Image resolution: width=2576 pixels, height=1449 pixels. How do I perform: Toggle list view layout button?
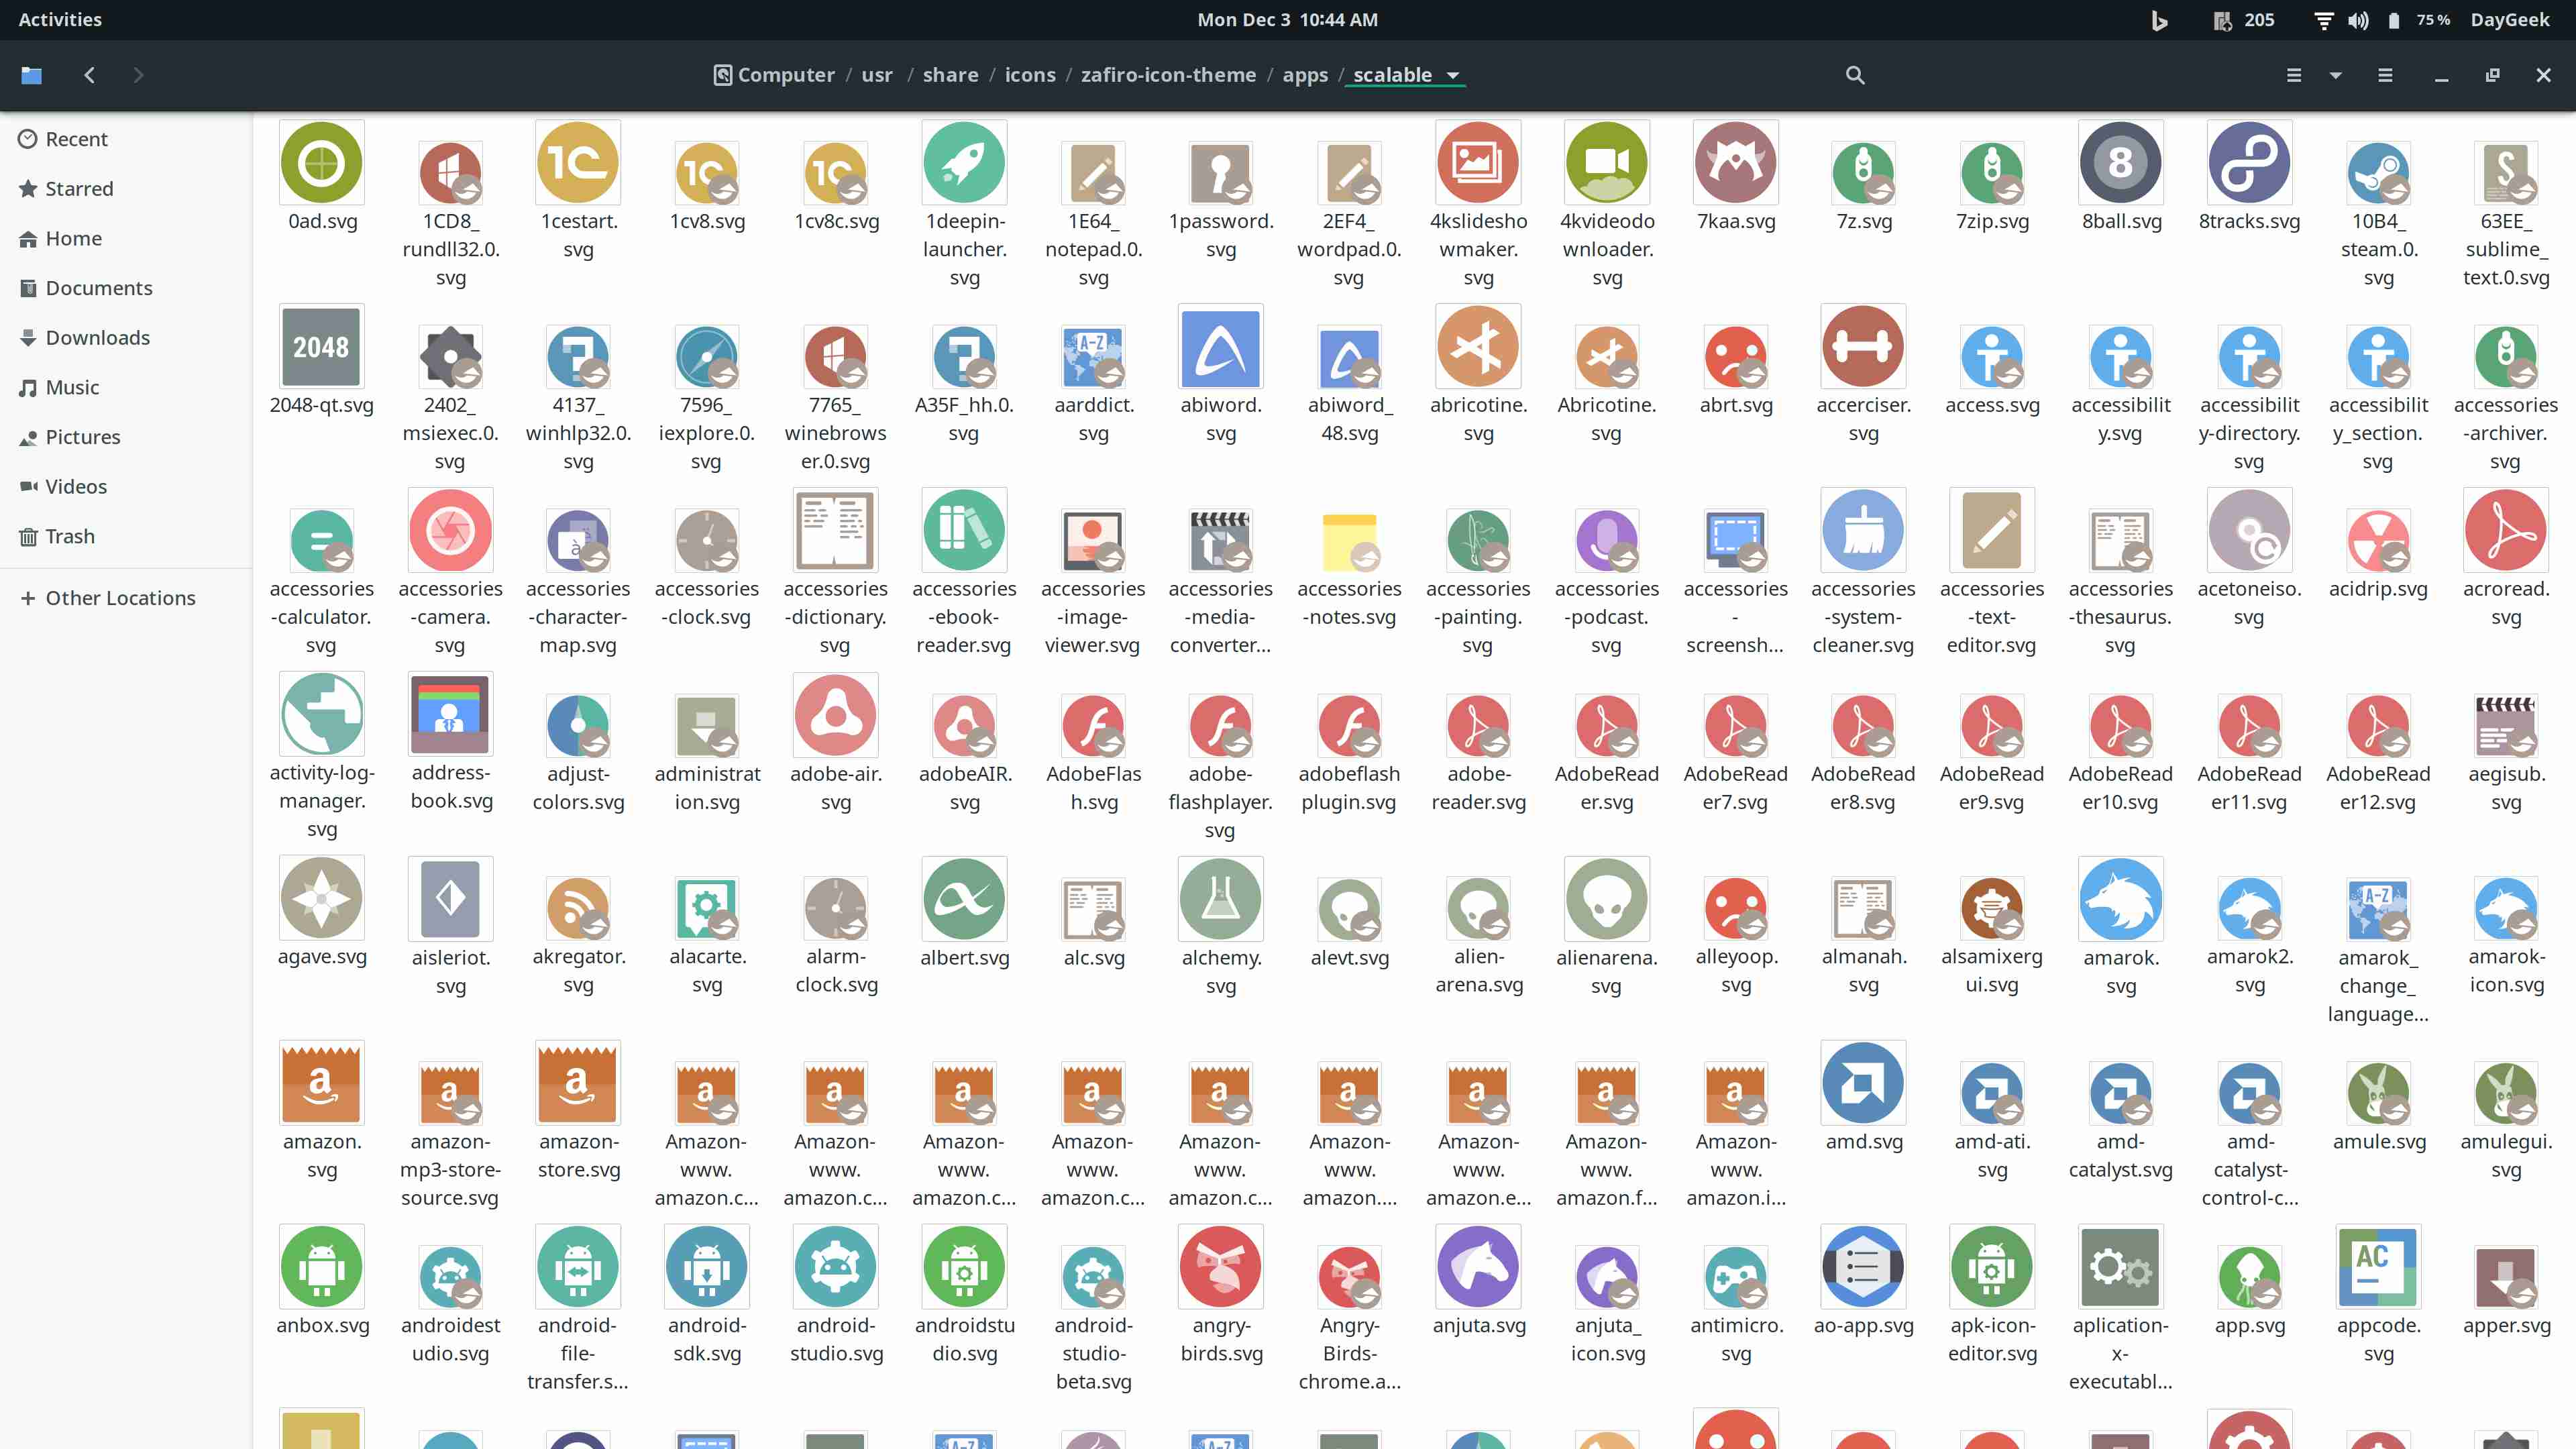pyautogui.click(x=2294, y=75)
